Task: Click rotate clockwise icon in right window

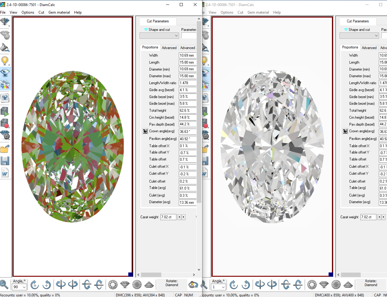Action: (x=234, y=285)
